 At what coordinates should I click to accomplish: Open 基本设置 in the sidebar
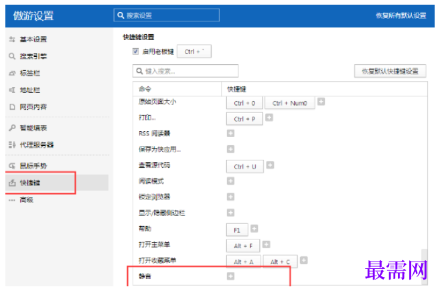coord(33,39)
